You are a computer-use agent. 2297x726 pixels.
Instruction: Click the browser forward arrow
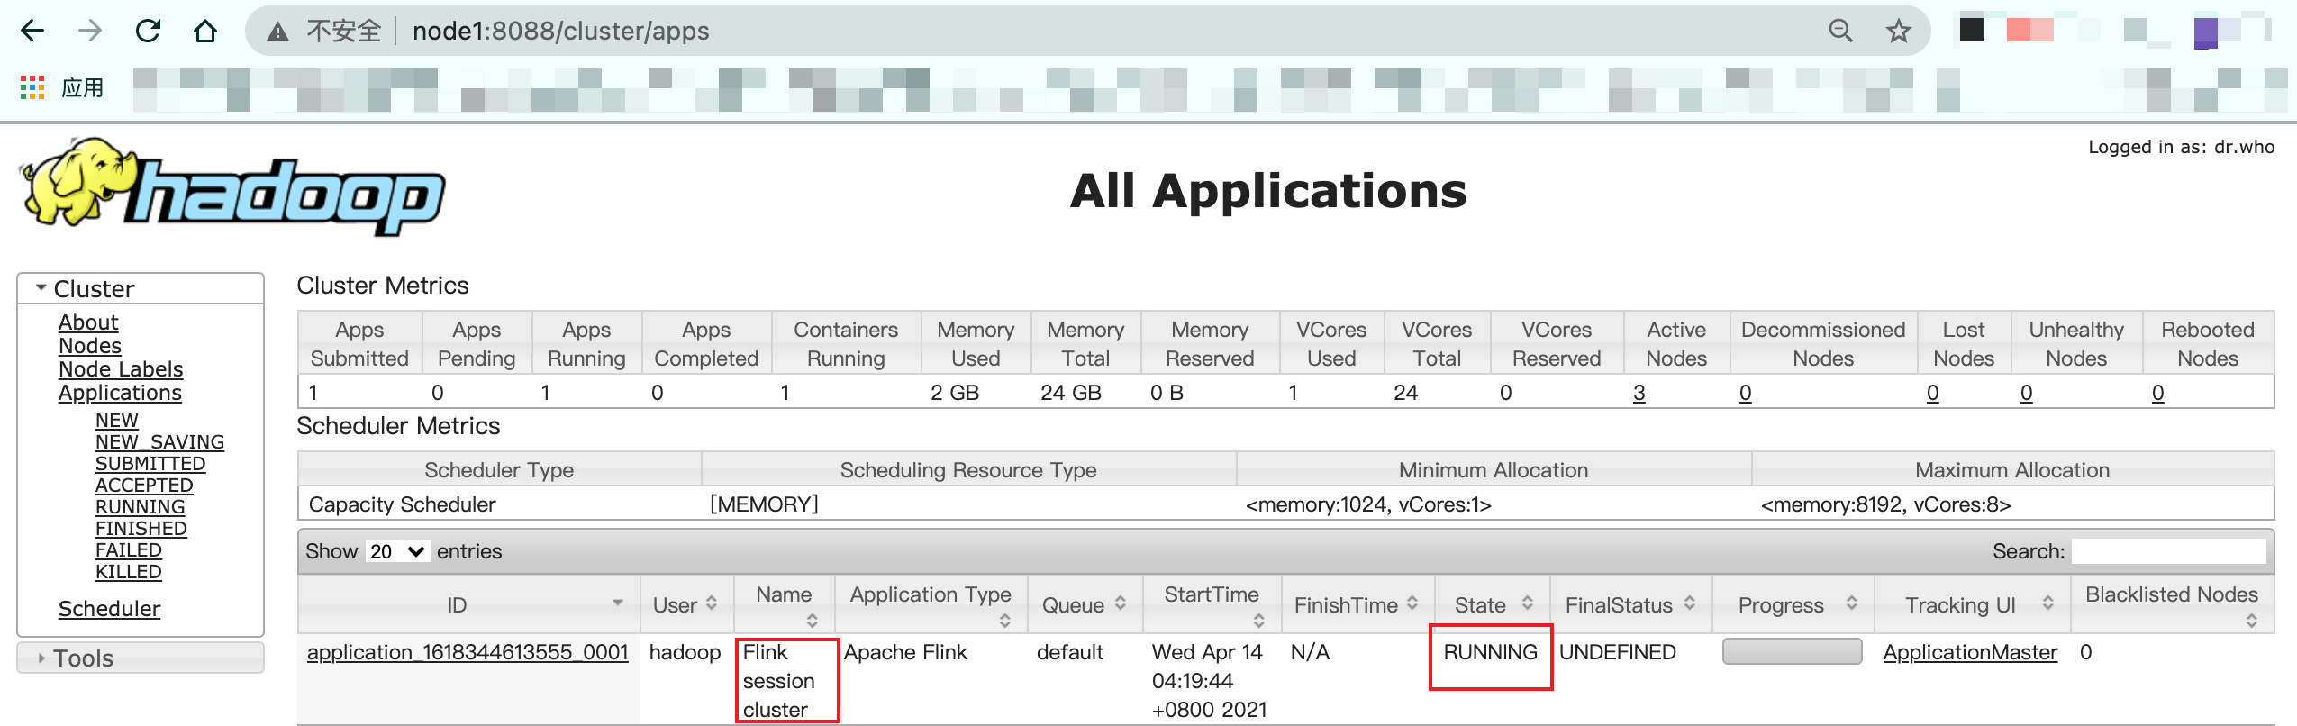coord(90,32)
